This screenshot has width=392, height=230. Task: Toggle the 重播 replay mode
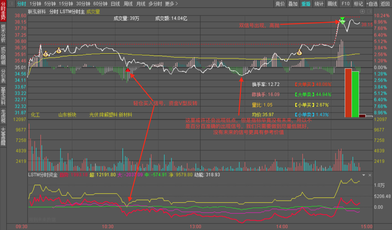pos(306,4)
